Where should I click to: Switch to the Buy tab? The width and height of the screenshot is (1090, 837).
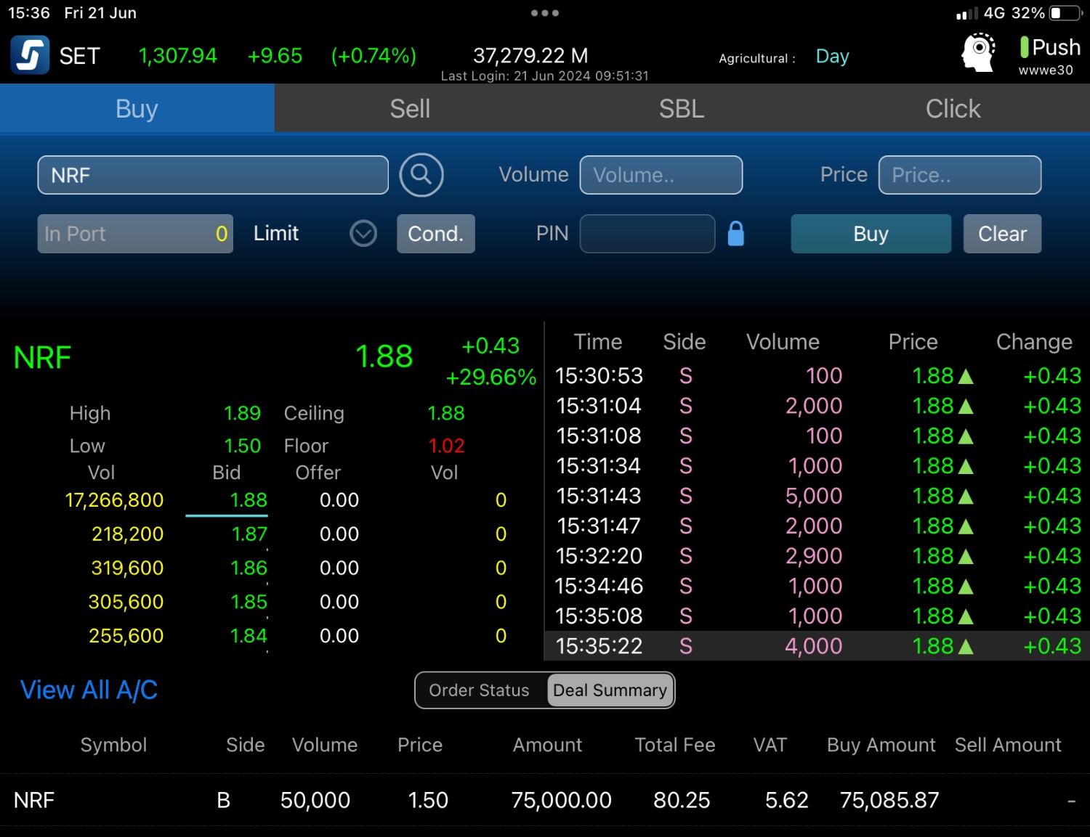(137, 109)
